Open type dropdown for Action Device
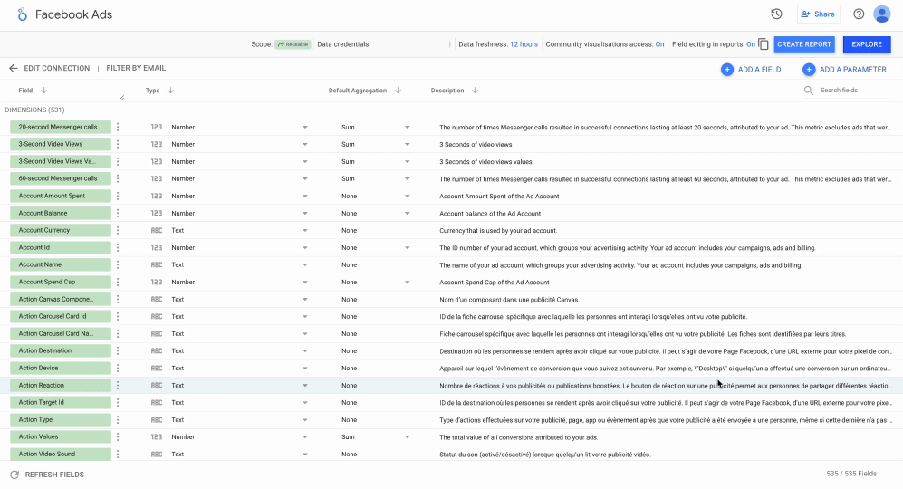 coord(304,368)
